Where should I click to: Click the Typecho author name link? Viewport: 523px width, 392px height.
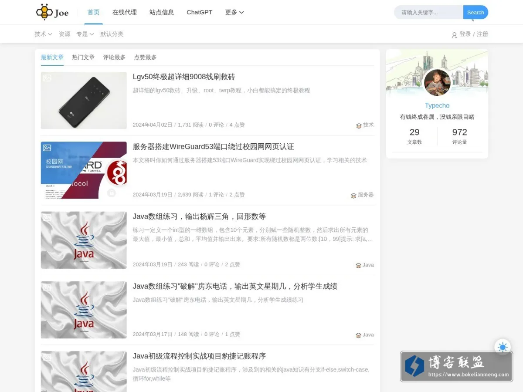pyautogui.click(x=437, y=105)
